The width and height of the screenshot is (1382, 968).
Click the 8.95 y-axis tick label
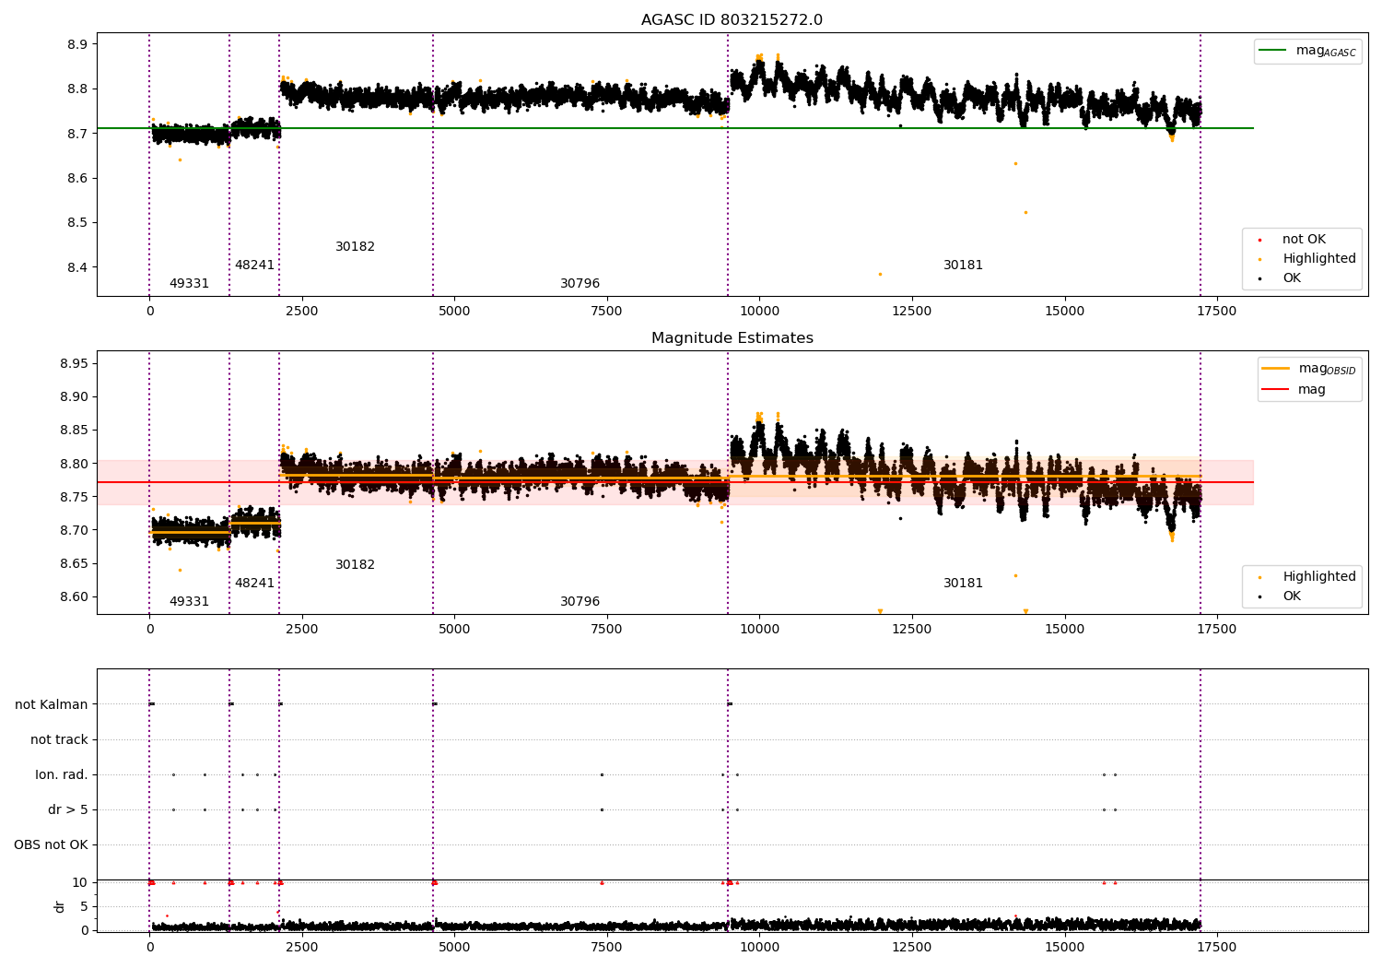pyautogui.click(x=74, y=364)
